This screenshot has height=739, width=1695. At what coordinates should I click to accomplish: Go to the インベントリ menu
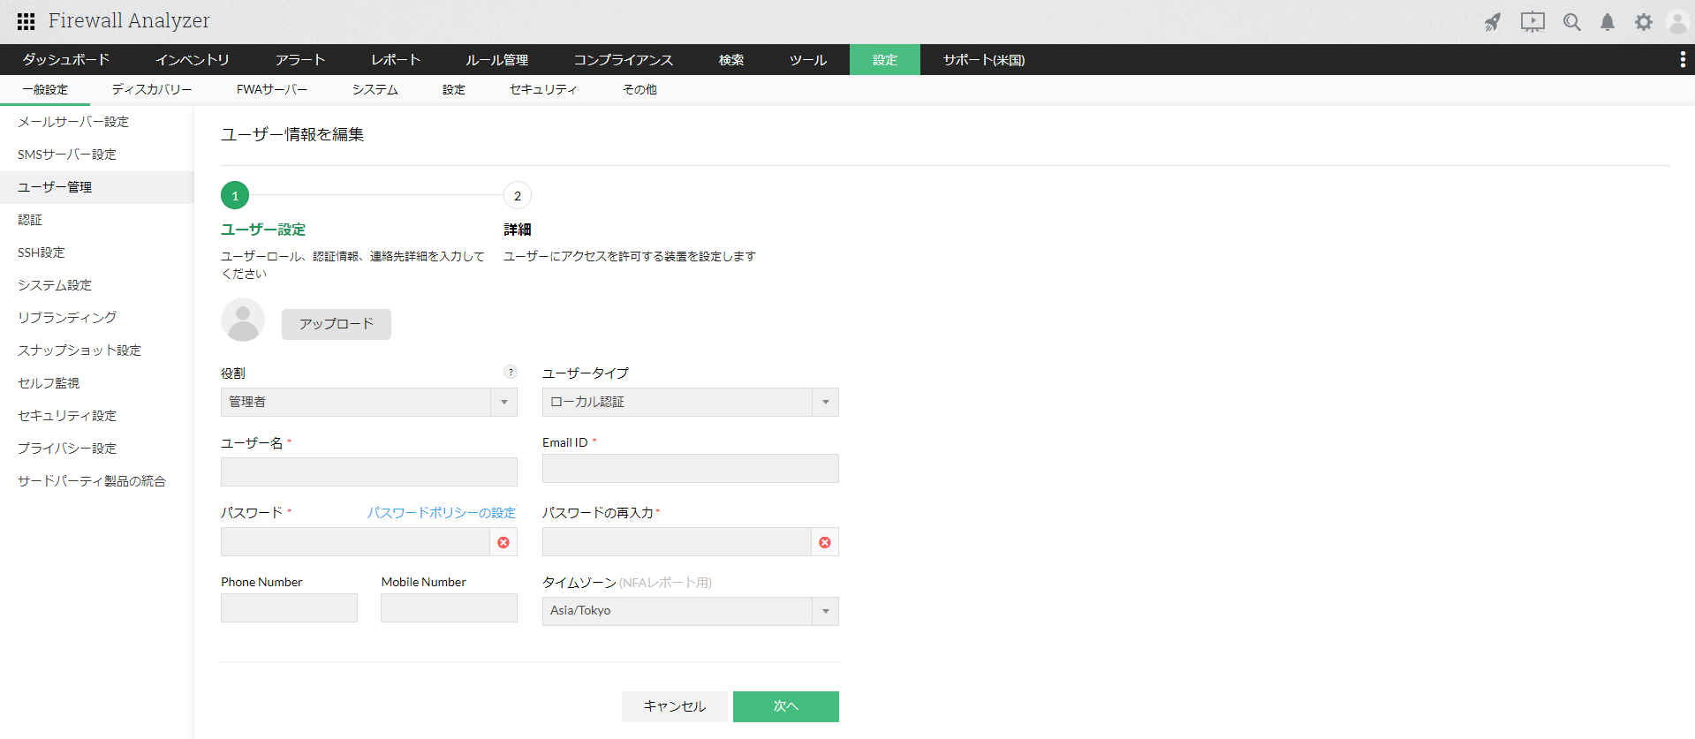coord(193,59)
